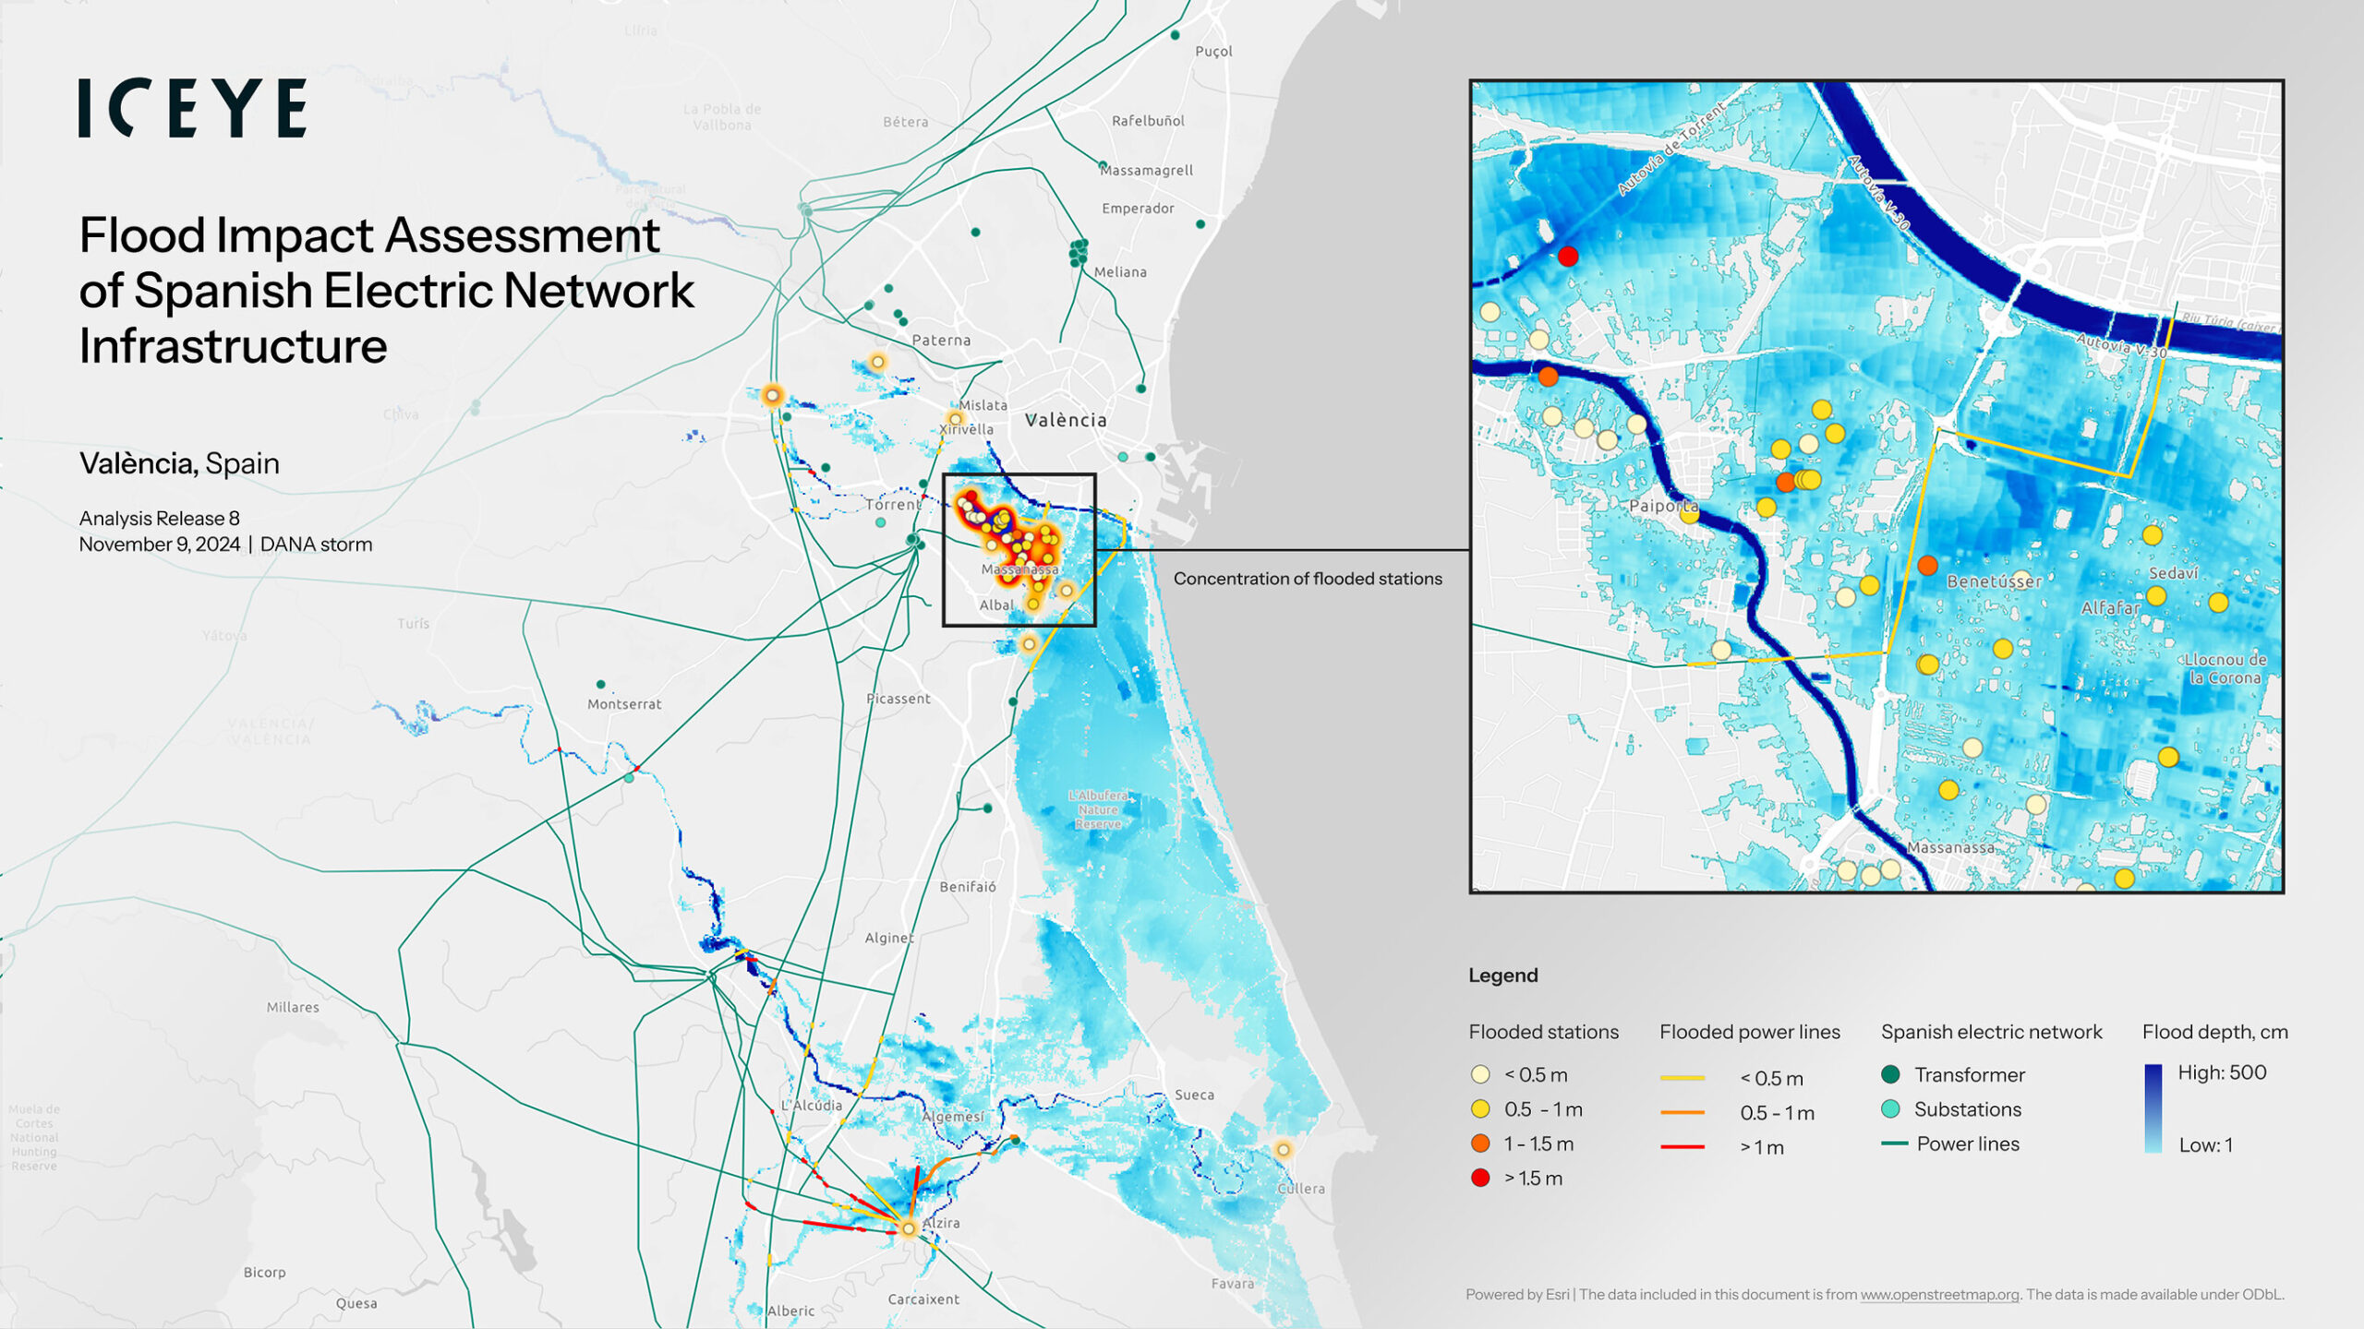2364x1329 pixels.
Task: Click the 1 - 1.5 m orange legend dot
Action: [x=1480, y=1143]
